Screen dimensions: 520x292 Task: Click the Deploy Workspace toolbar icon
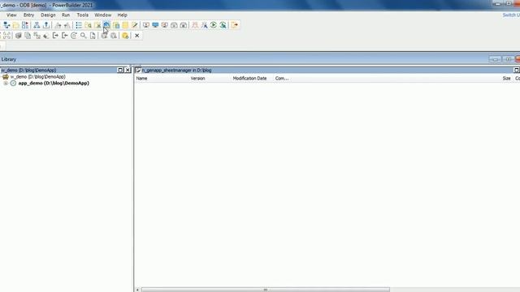pyautogui.click(x=164, y=25)
